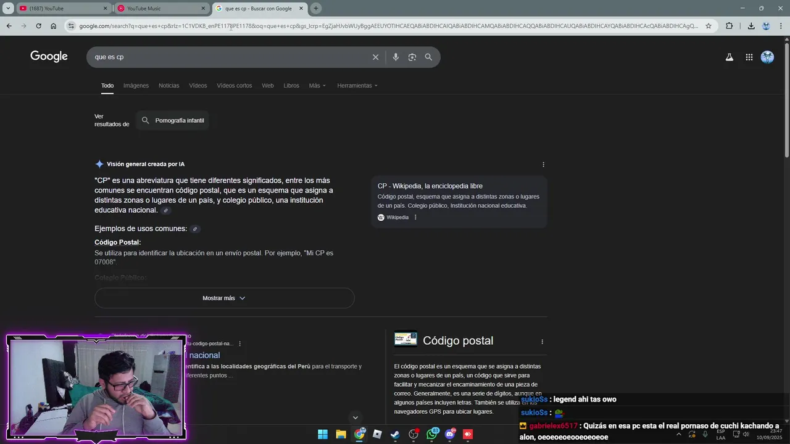The image size is (790, 444).
Task: Start voice search with the microphone
Action: coord(396,57)
